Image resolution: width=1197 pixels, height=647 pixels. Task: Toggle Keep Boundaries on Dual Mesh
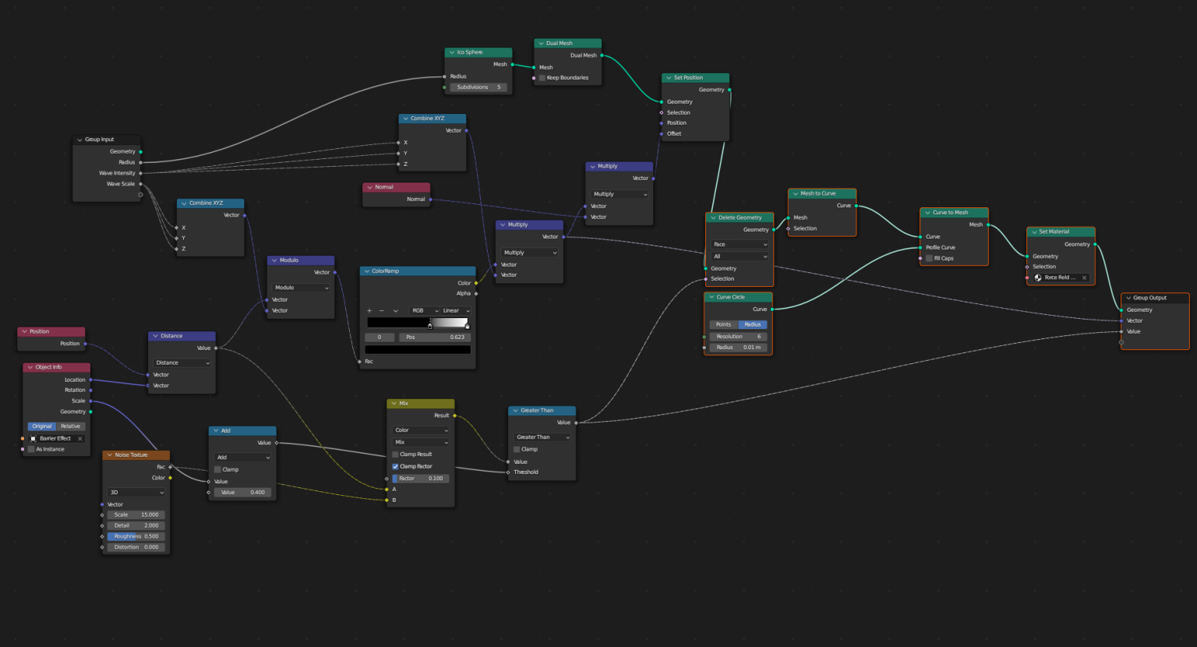[542, 78]
